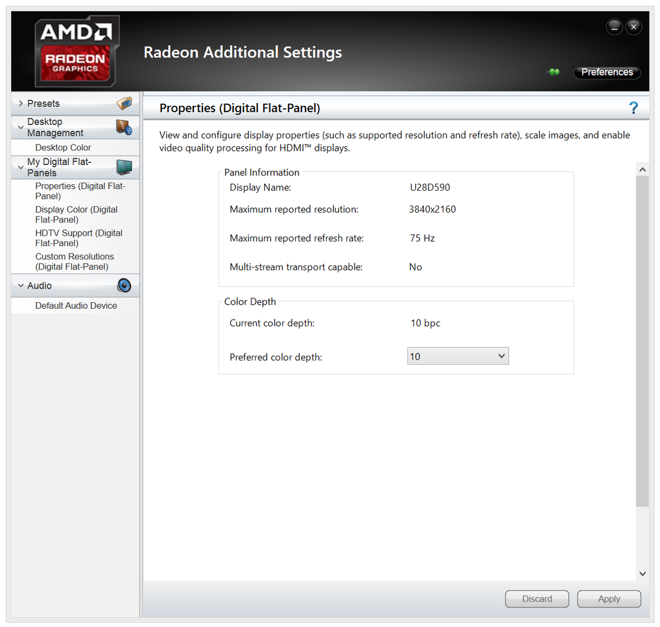The width and height of the screenshot is (660, 627).
Task: Click the scrollbar's down arrow
Action: click(x=642, y=573)
